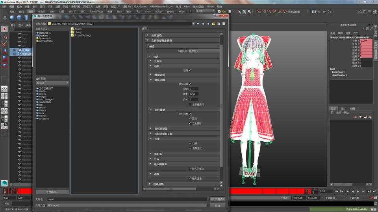Open the 编辑 (Edit) menu

12,7
